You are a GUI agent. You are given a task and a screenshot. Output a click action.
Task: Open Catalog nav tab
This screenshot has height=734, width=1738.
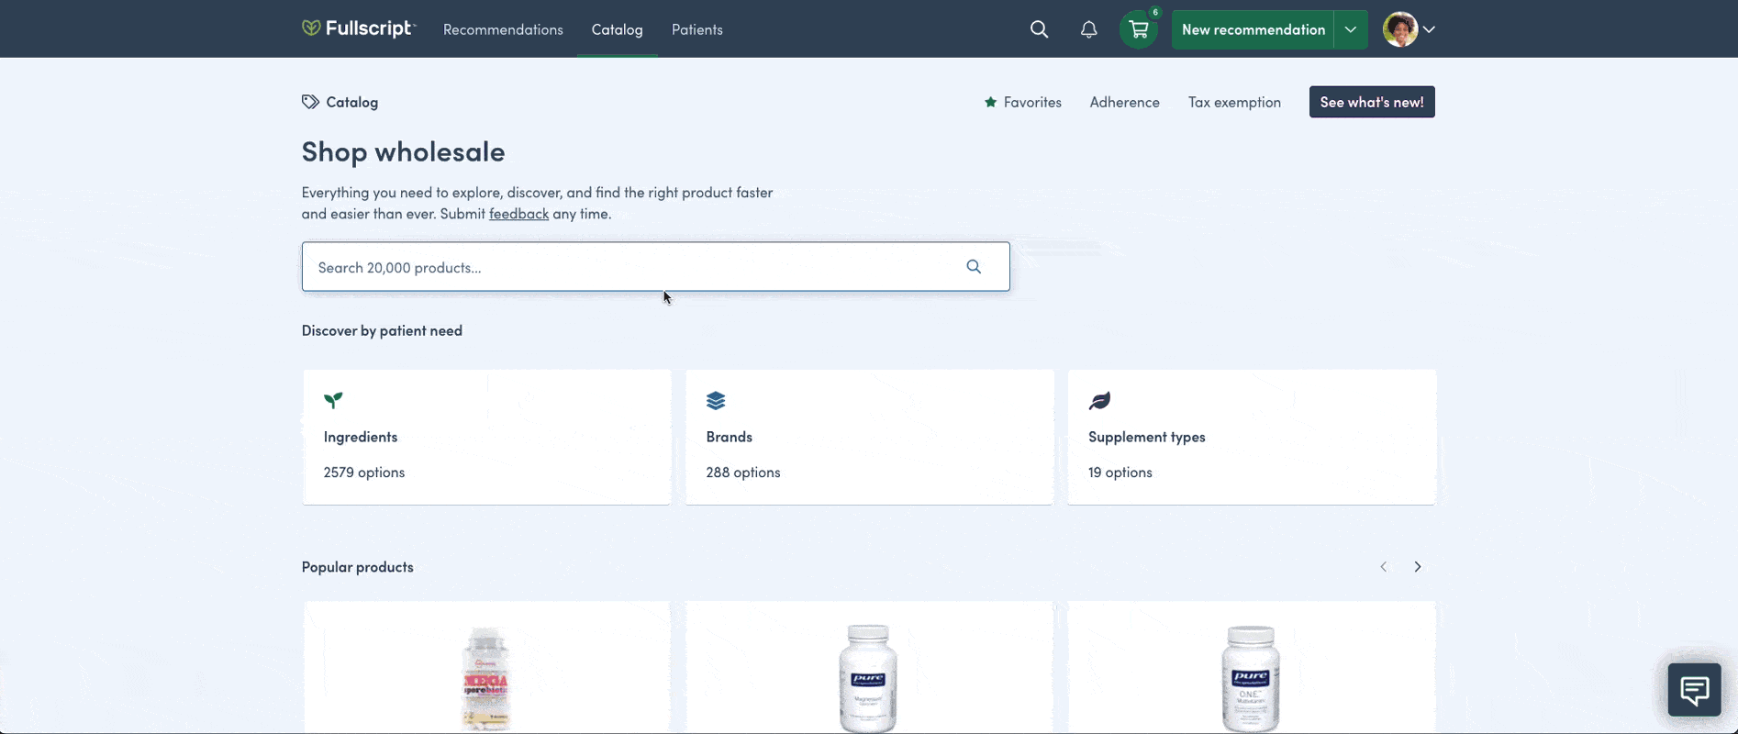617,29
